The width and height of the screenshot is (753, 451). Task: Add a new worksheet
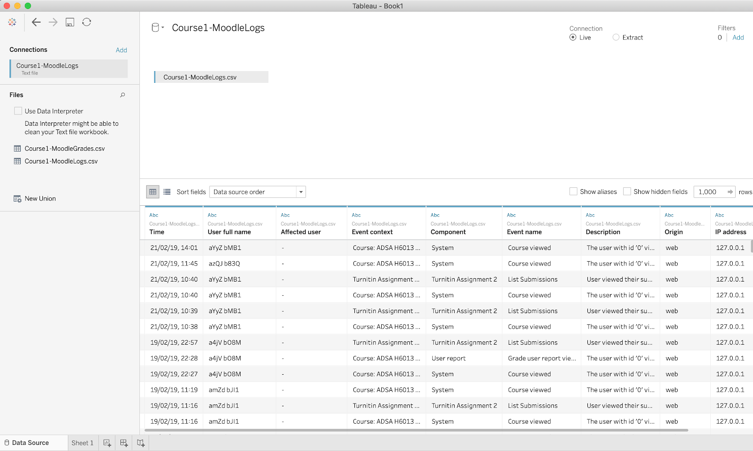(x=107, y=443)
